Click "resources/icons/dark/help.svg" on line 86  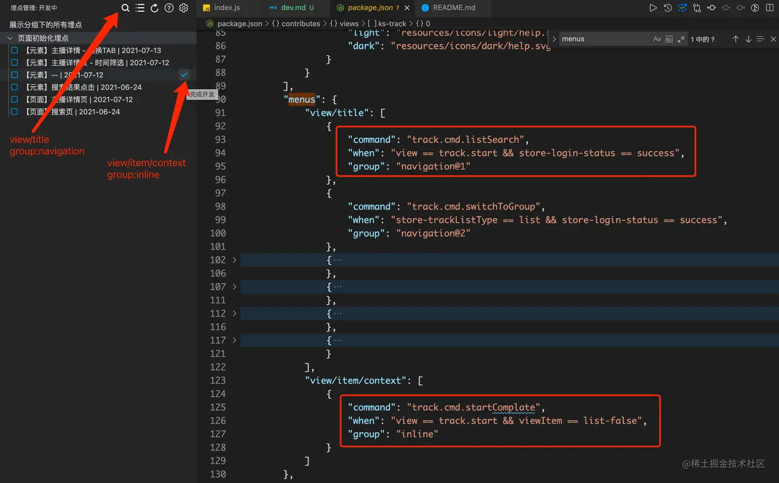coord(471,46)
